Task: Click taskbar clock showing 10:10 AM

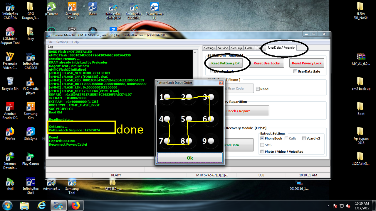Action: coord(362,205)
